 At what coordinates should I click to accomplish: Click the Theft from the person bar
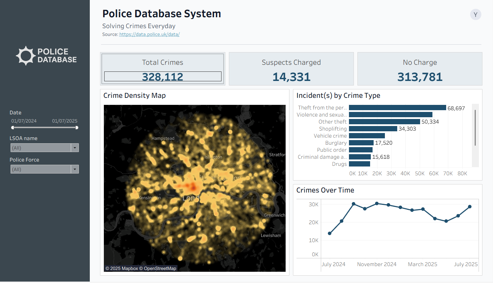click(398, 108)
